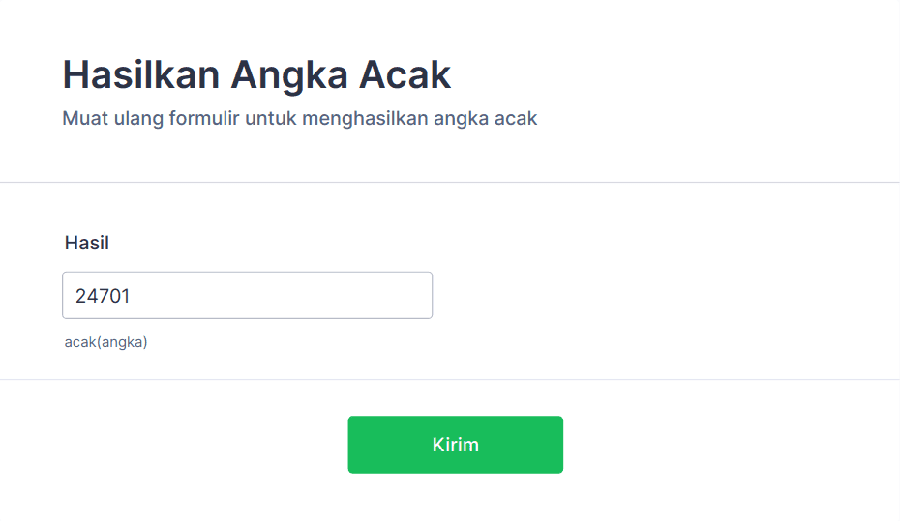900x521 pixels.
Task: Click the word Hasilkan in the title
Action: [141, 74]
